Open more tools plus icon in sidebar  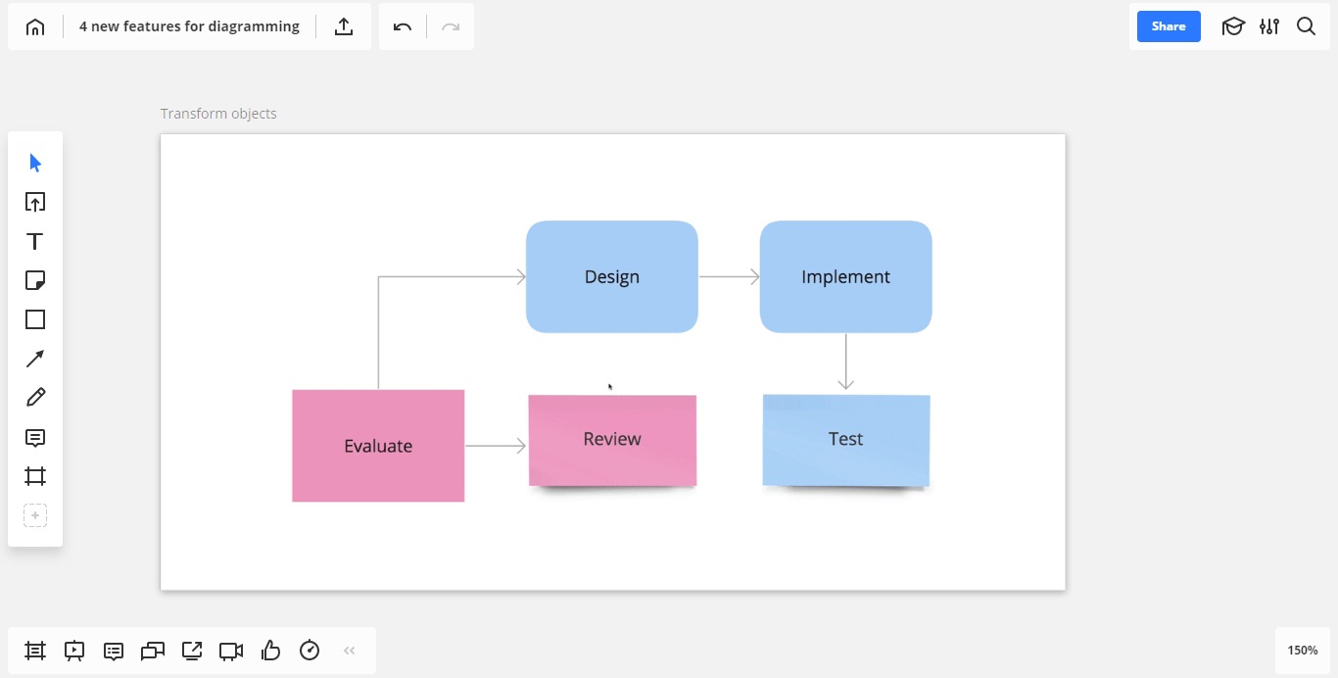35,515
